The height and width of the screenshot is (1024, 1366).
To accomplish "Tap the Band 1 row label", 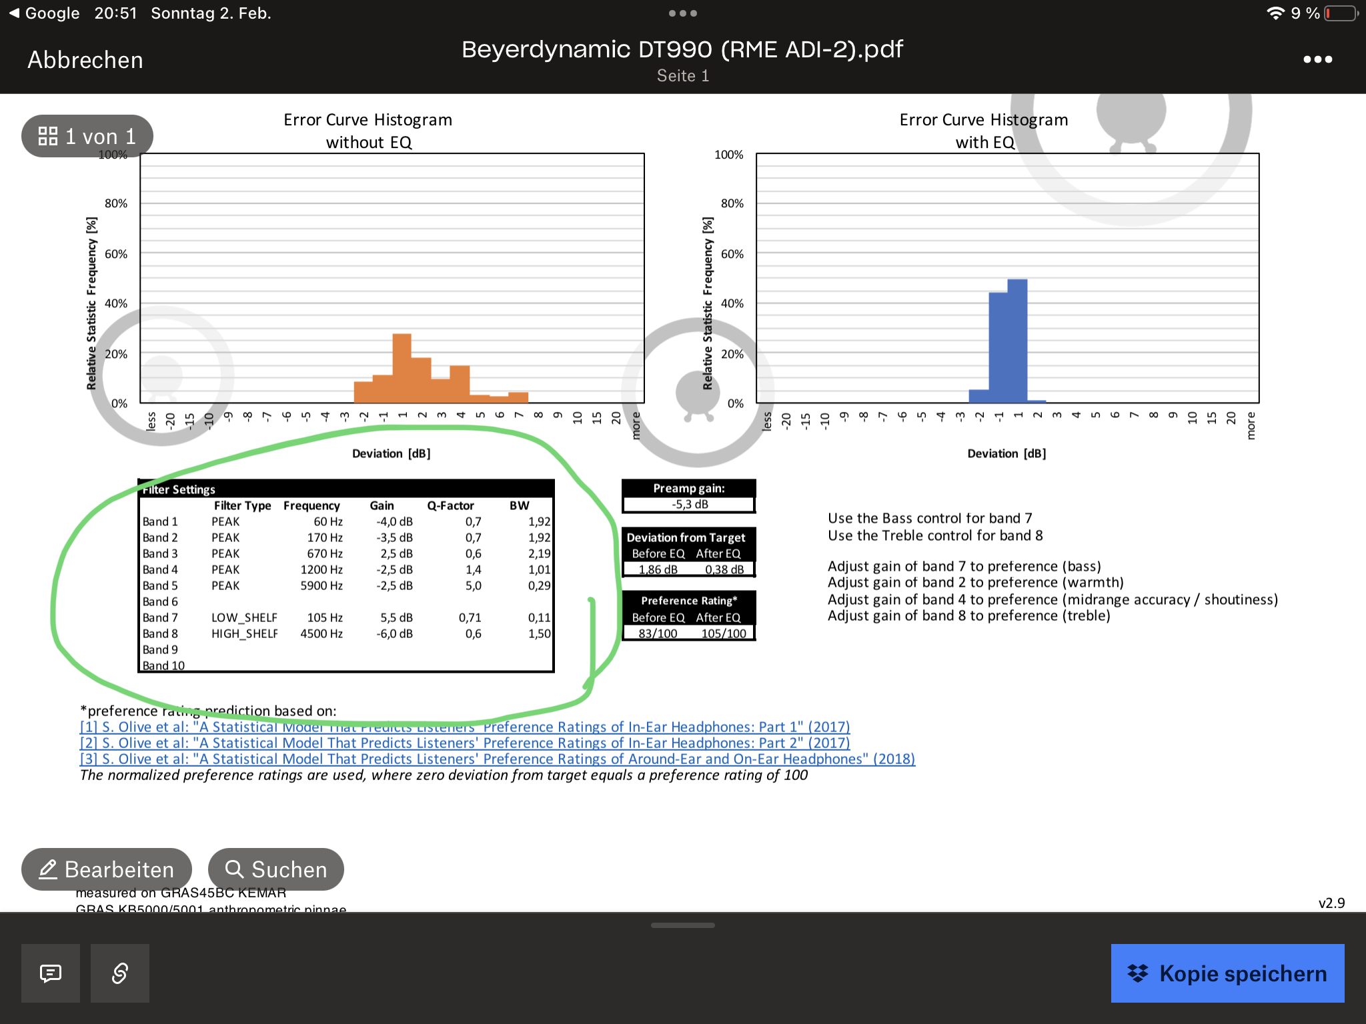I will 160,521.
